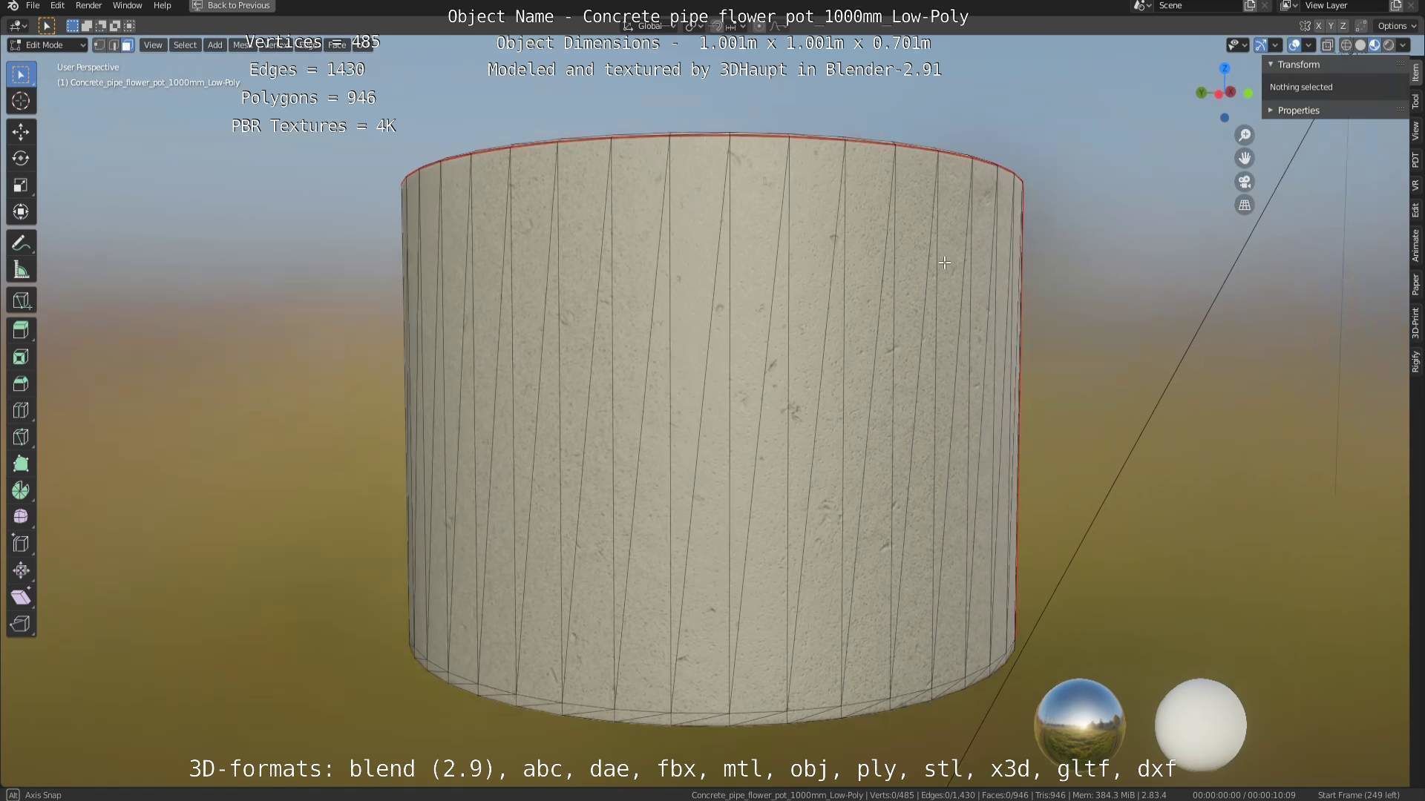
Task: Toggle X axis mirror
Action: coord(1318,26)
